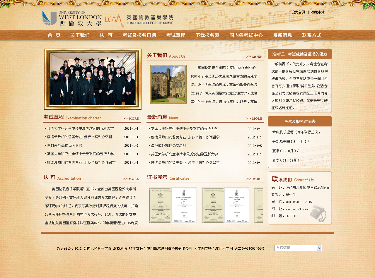The width and height of the screenshot is (375, 278).
Task: Click the college building thumbnail
Action: click(x=168, y=84)
